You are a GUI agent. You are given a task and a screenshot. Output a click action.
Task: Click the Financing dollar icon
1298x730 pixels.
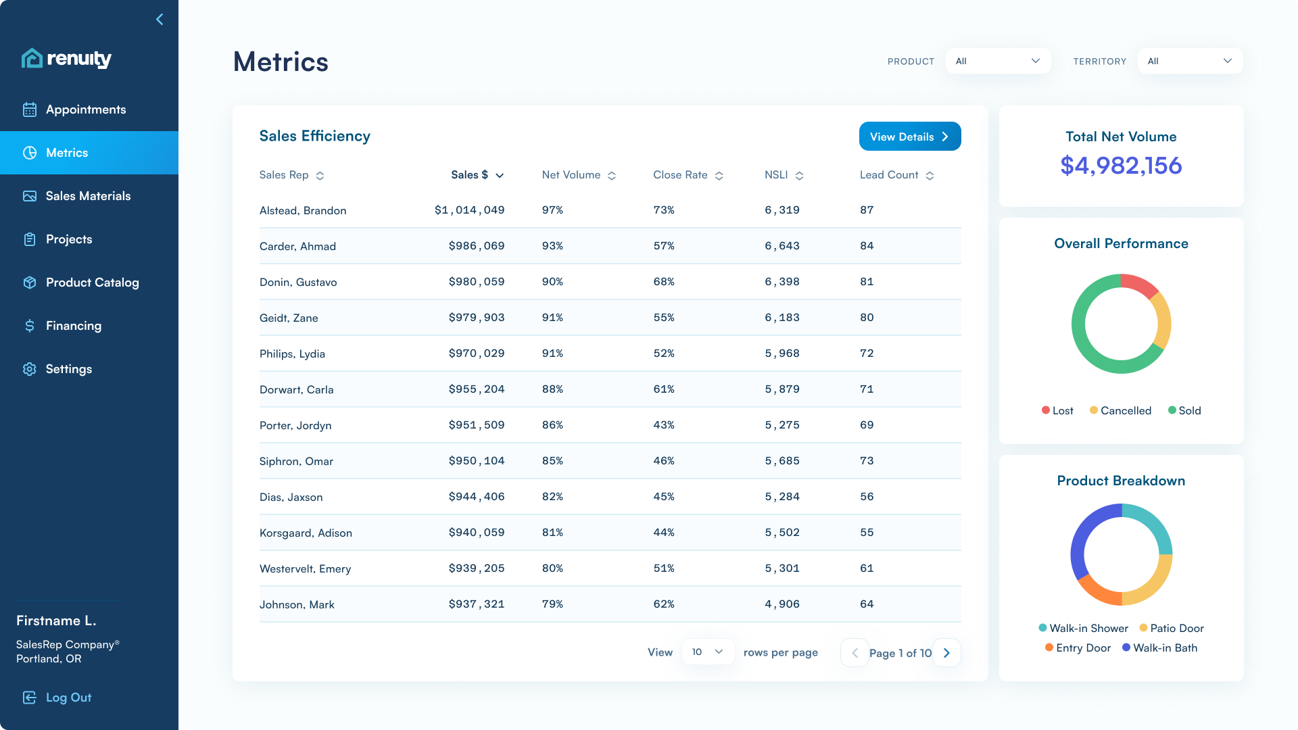point(30,326)
